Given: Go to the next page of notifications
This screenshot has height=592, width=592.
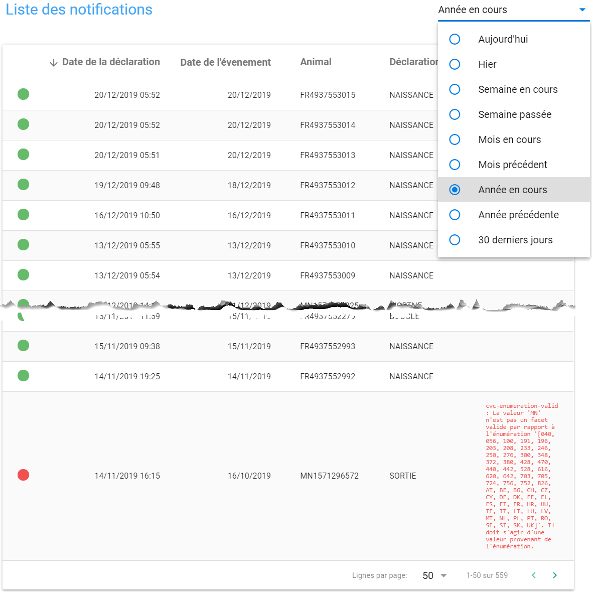Looking at the screenshot, I should tap(554, 575).
